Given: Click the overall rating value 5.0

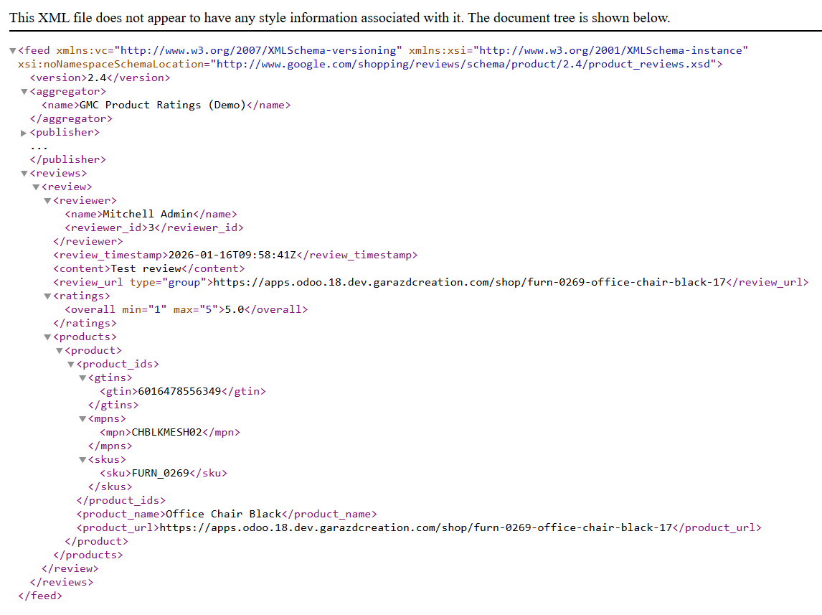Looking at the screenshot, I should click(235, 309).
